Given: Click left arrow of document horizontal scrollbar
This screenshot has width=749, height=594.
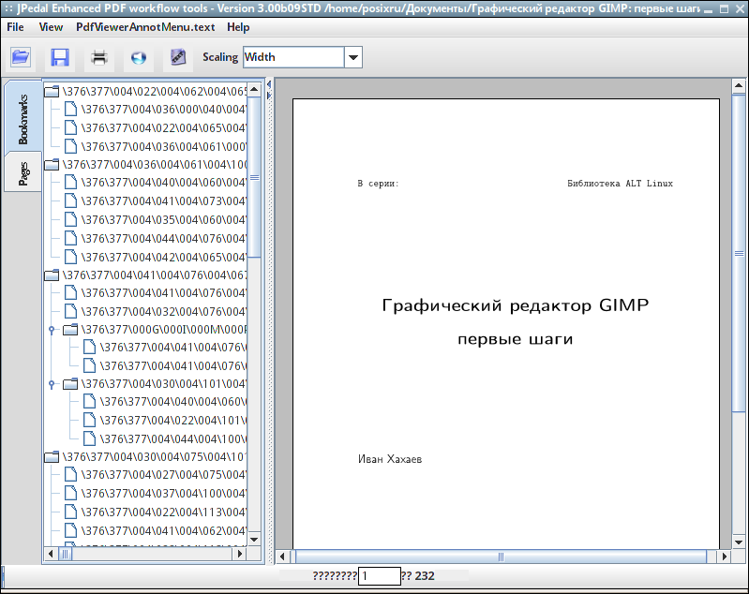Looking at the screenshot, I should (x=282, y=557).
